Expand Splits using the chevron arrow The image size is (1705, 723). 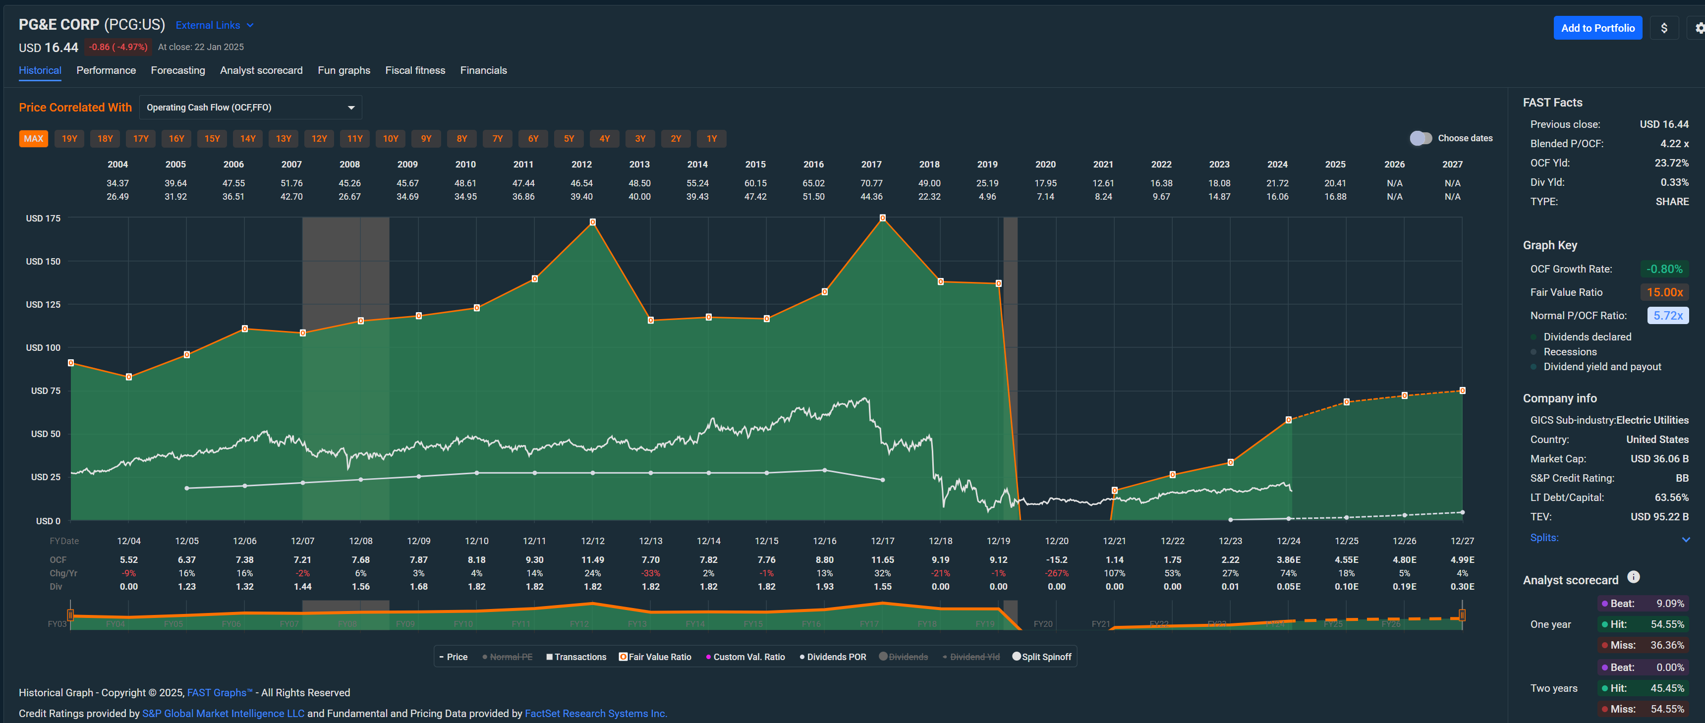1685,539
